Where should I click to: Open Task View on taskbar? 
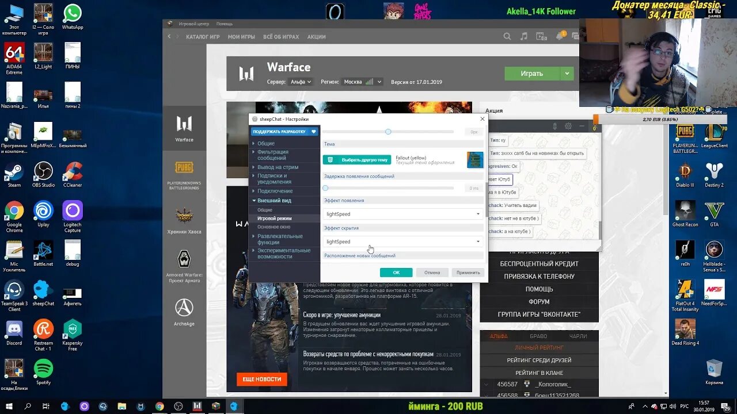46,406
